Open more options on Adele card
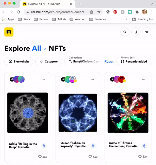The width and height of the screenshot is (156, 165). [x=43, y=79]
